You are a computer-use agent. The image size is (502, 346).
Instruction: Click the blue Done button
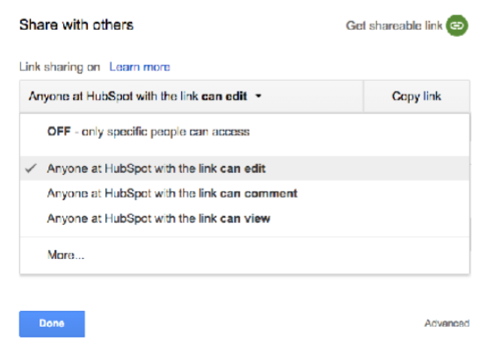tap(52, 324)
